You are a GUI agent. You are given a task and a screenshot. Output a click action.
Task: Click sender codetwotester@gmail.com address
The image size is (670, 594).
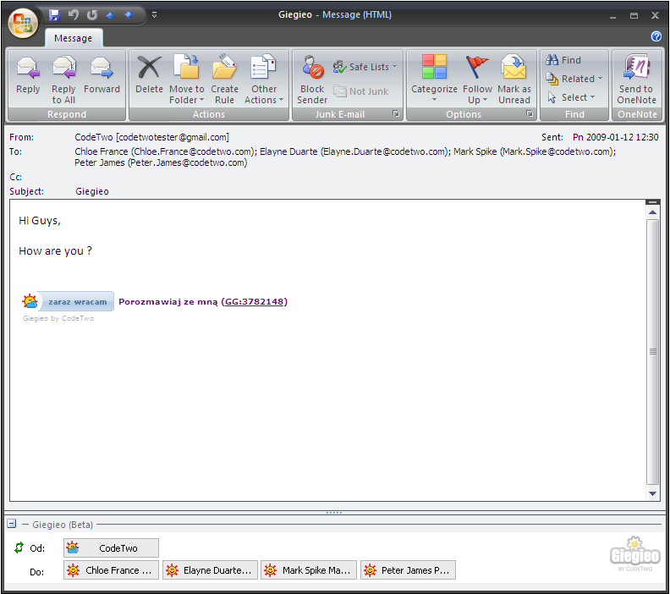click(x=173, y=137)
